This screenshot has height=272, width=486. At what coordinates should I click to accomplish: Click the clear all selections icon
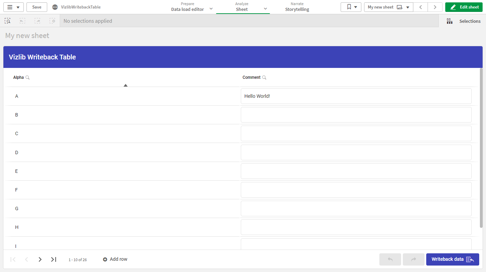pos(52,21)
